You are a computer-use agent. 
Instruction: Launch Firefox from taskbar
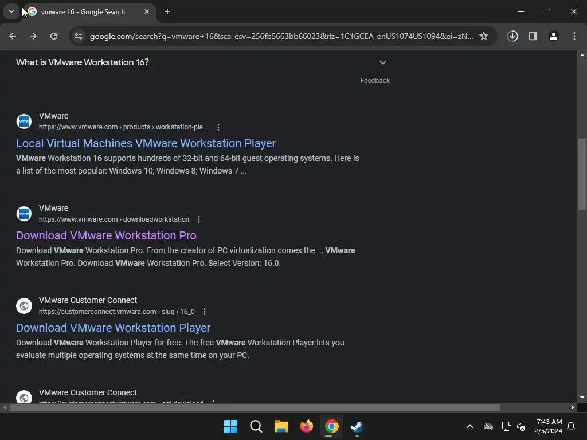coord(307,426)
